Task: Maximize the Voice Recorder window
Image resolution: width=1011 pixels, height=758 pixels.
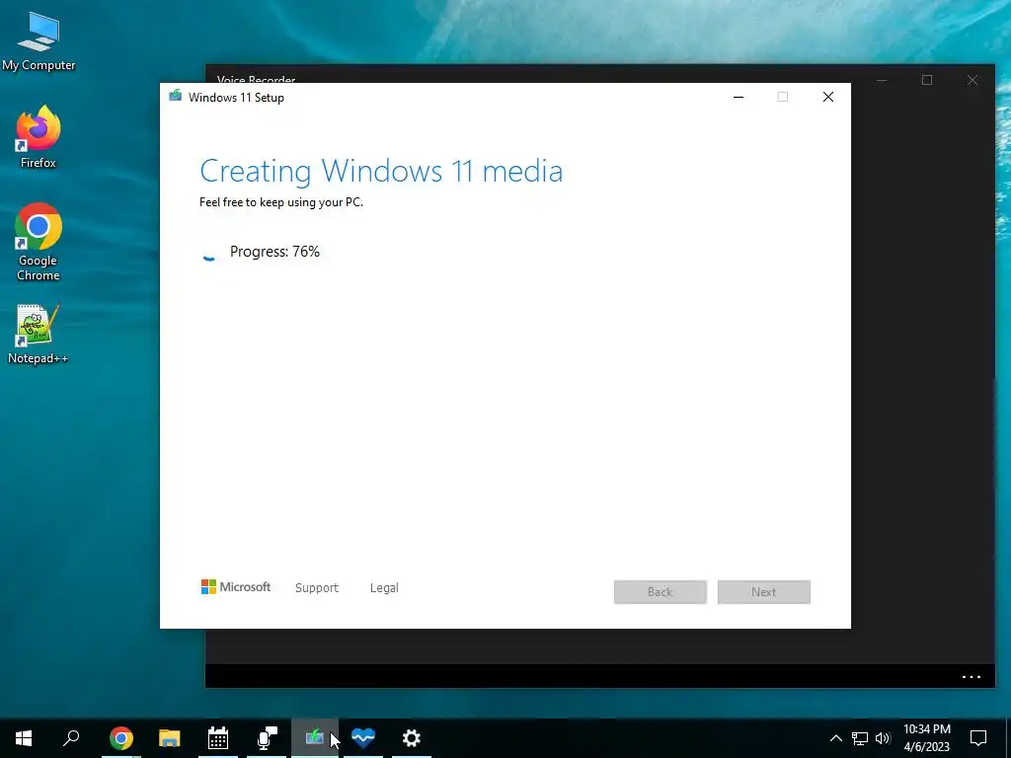Action: pos(927,80)
